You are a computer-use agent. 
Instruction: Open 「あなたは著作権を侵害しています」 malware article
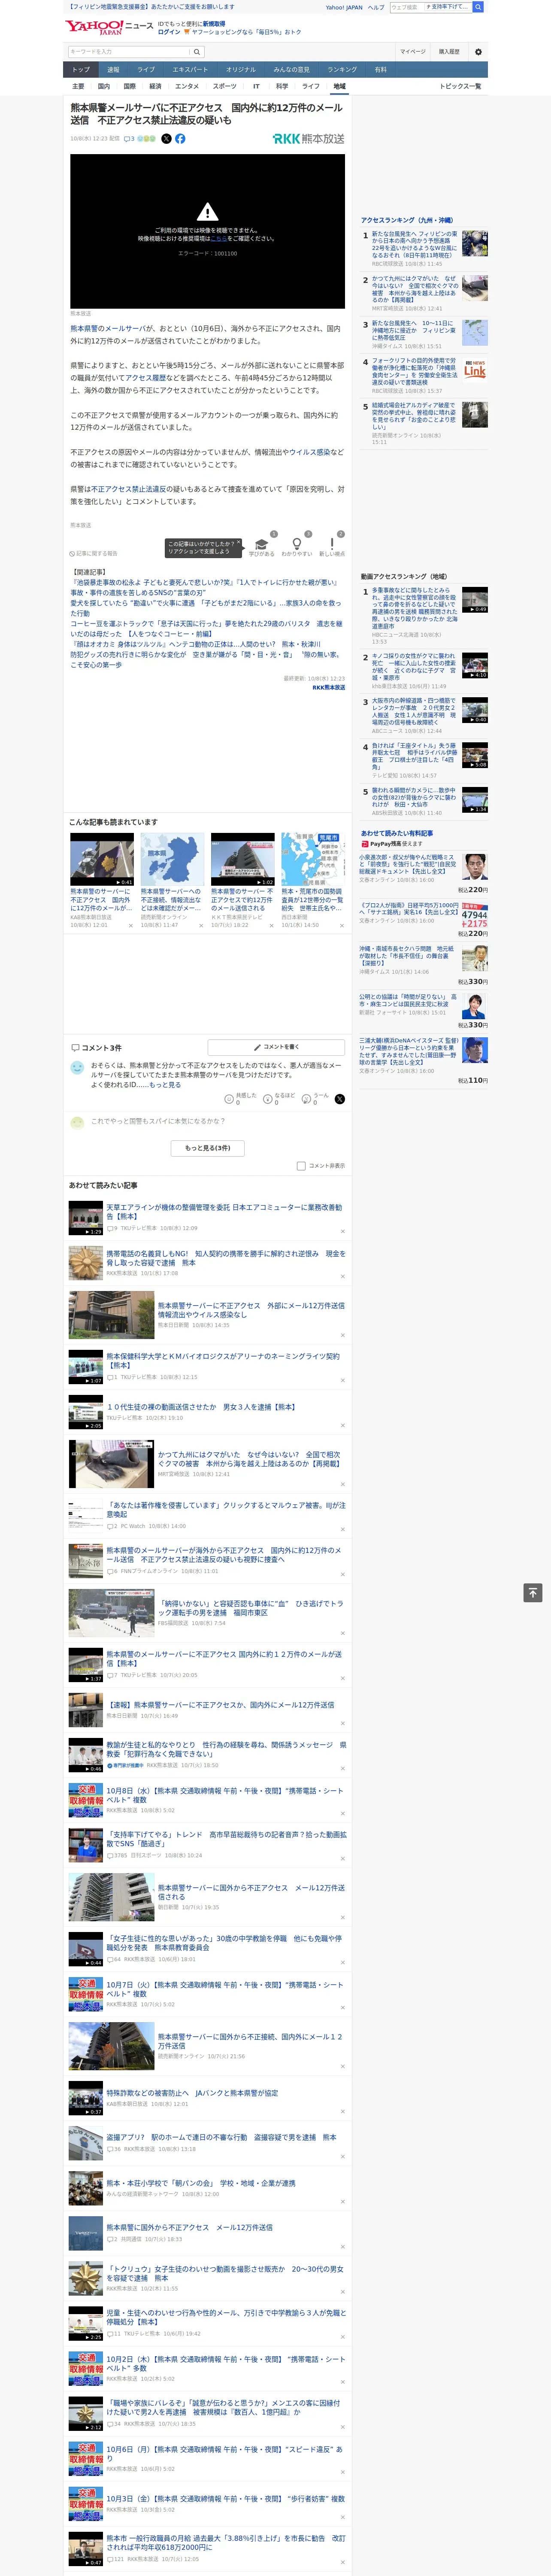pos(226,1509)
